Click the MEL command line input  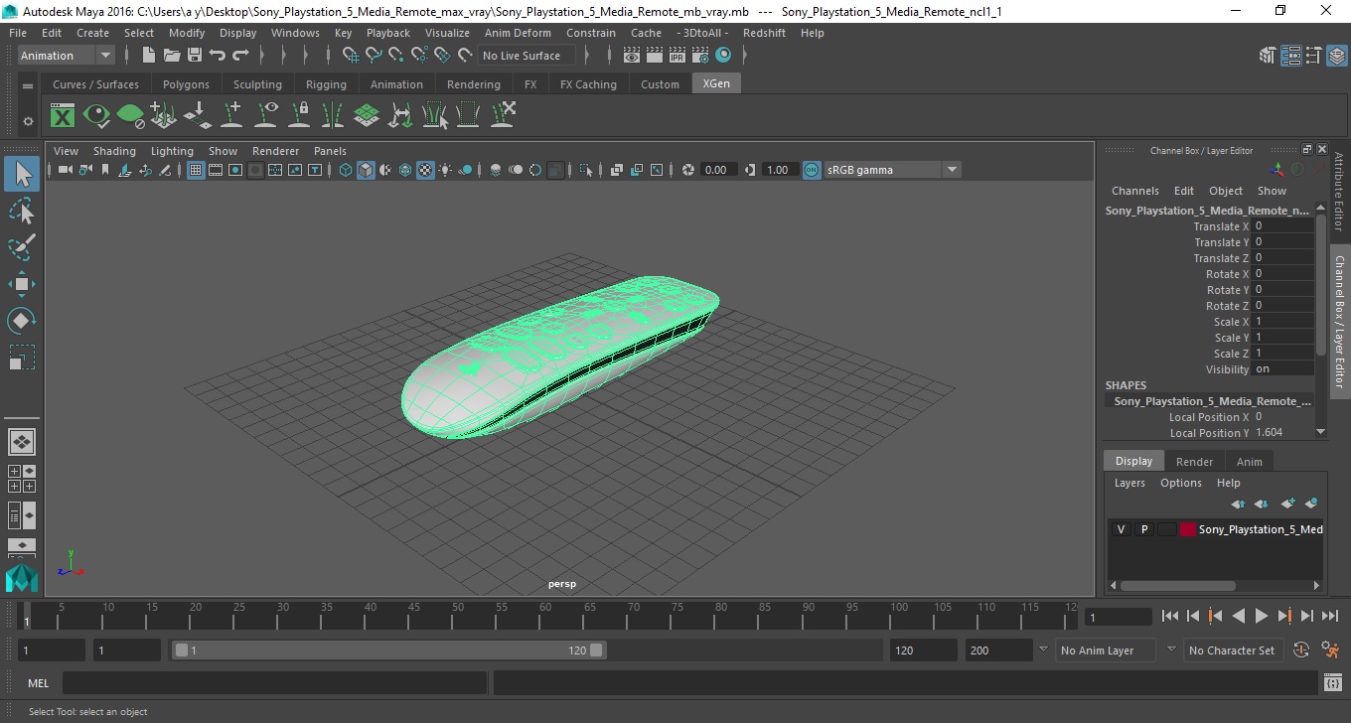click(x=274, y=683)
